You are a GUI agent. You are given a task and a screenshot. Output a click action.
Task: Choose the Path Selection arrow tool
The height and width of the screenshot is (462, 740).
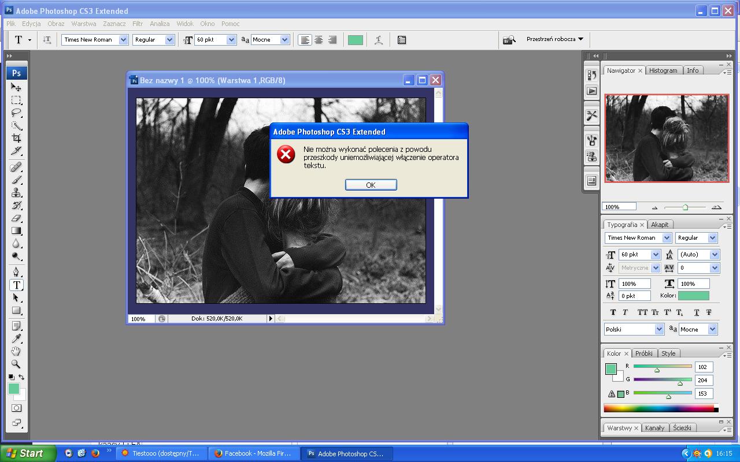tap(17, 297)
